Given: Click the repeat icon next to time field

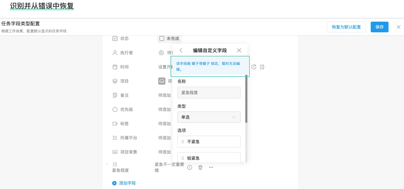Looking at the screenshot, I should point(254,67).
